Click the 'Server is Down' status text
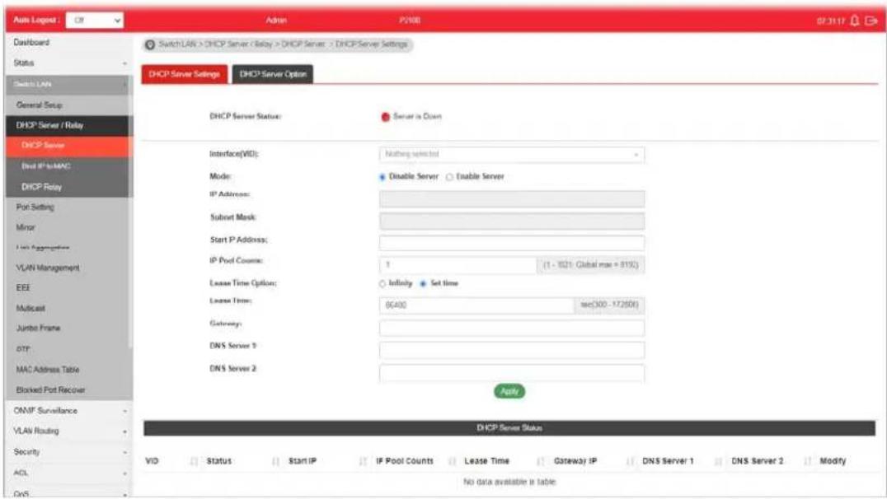The image size is (887, 499). pos(417,116)
